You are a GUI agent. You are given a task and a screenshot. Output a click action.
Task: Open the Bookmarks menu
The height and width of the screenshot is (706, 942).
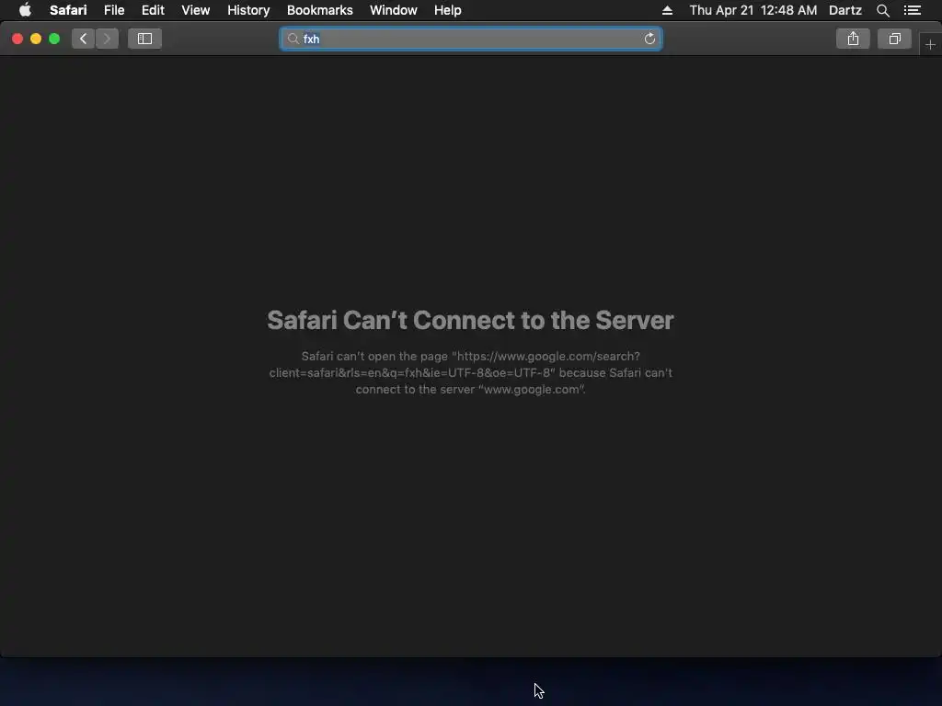point(319,10)
